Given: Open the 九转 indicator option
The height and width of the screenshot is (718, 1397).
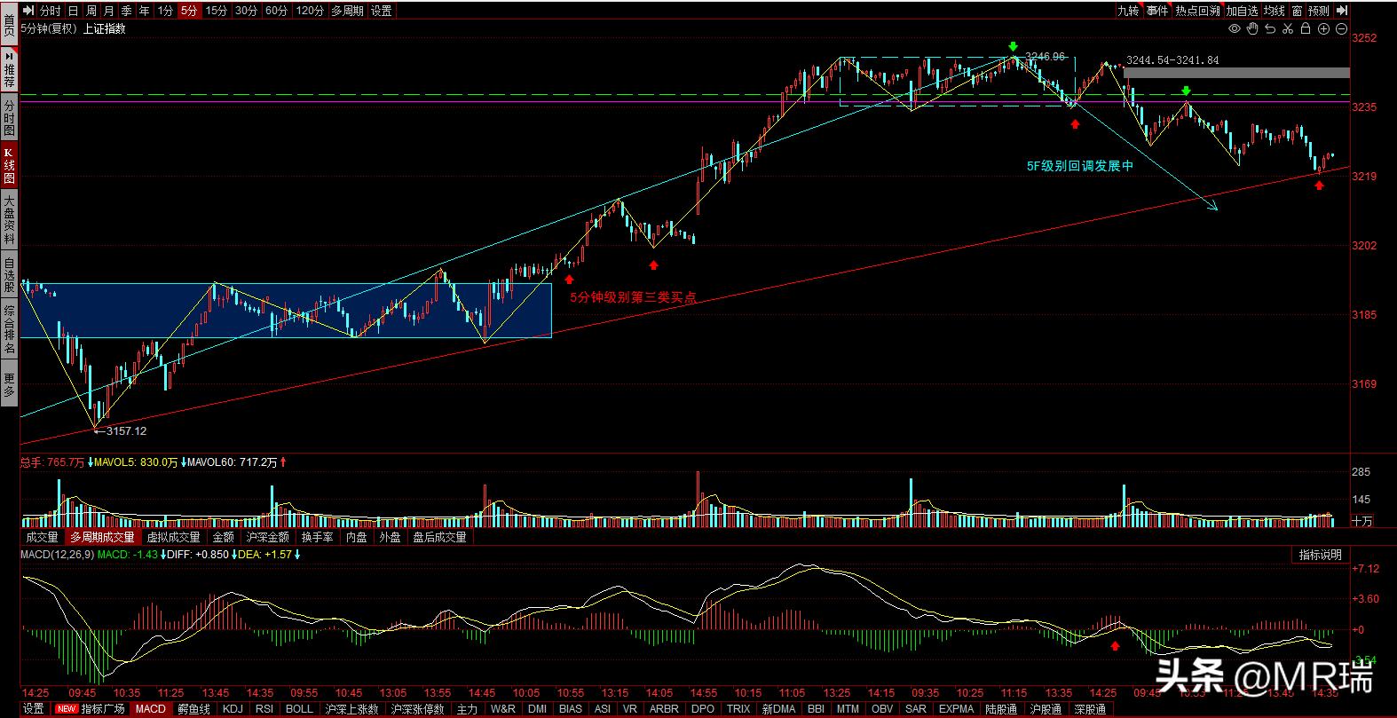Looking at the screenshot, I should pyautogui.click(x=1128, y=11).
